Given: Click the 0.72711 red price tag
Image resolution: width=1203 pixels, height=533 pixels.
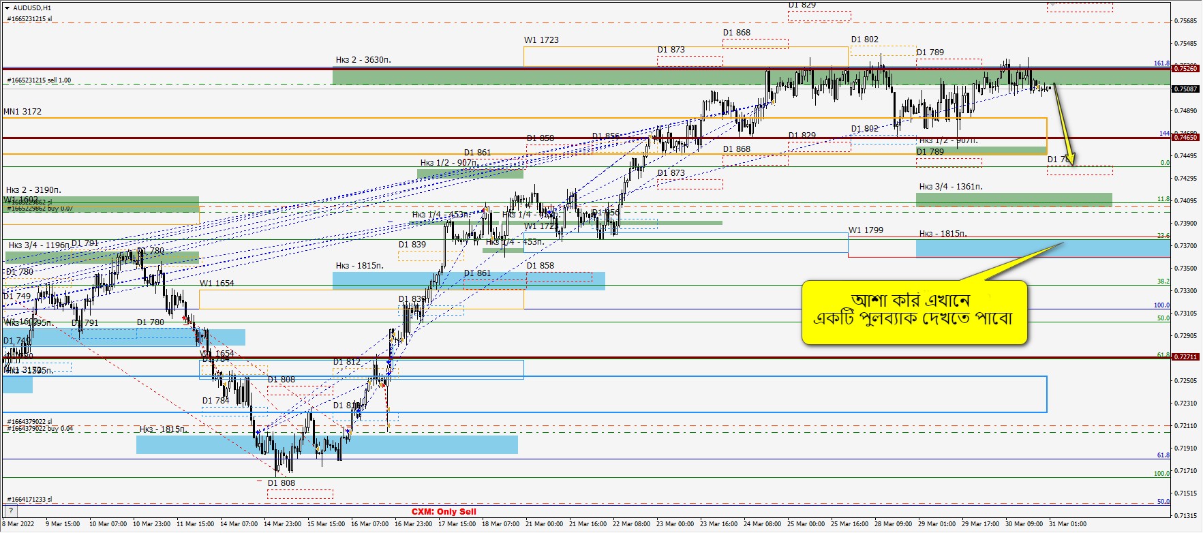Looking at the screenshot, I should tap(1185, 356).
